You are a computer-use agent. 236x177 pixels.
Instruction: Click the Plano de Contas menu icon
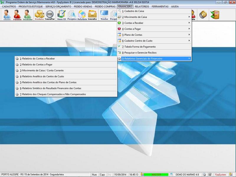pos(119,35)
